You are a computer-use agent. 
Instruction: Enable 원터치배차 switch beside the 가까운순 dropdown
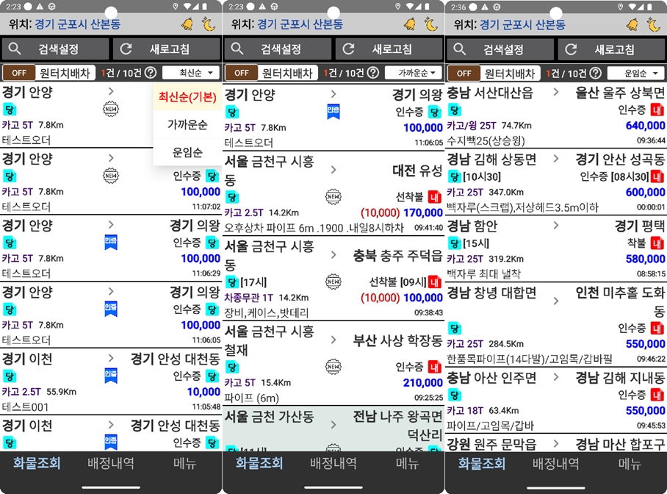pos(241,73)
